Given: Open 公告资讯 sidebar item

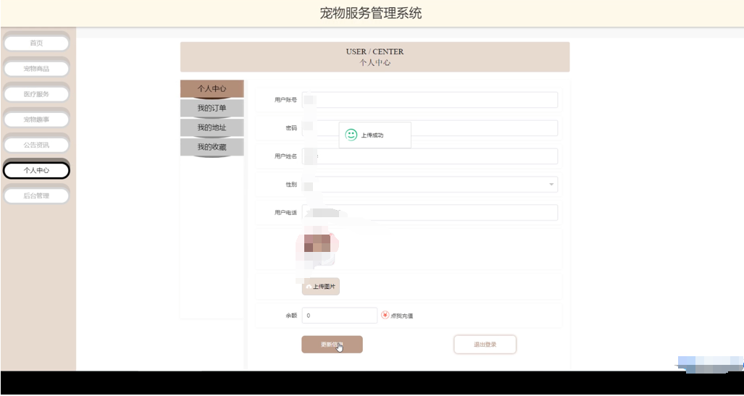Looking at the screenshot, I should [36, 145].
